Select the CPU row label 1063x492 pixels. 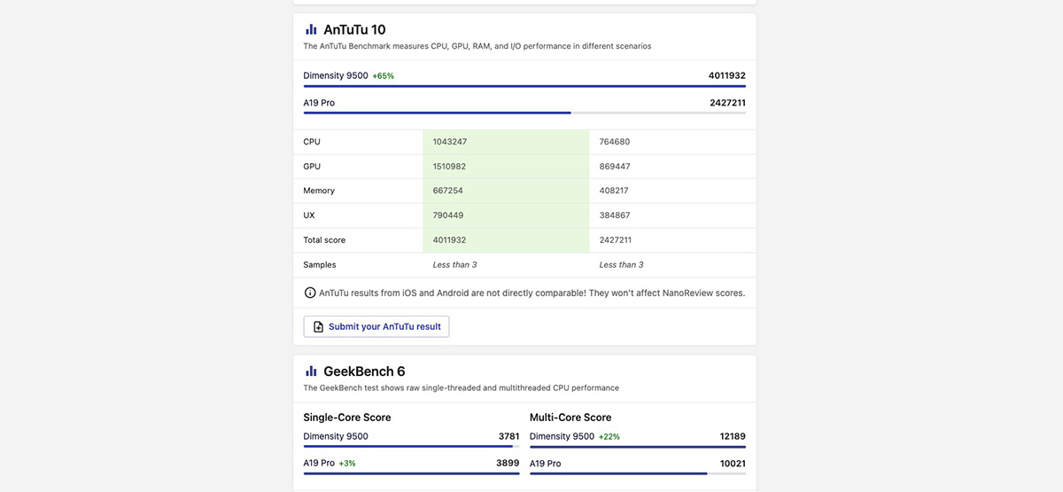coord(312,142)
